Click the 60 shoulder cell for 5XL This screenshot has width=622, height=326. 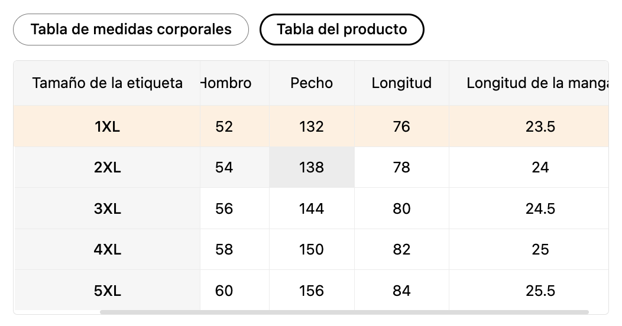[224, 291]
